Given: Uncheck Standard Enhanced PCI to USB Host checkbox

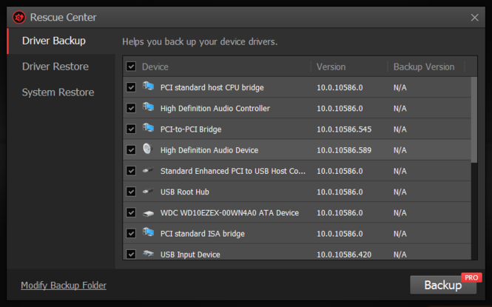Looking at the screenshot, I should [x=131, y=171].
